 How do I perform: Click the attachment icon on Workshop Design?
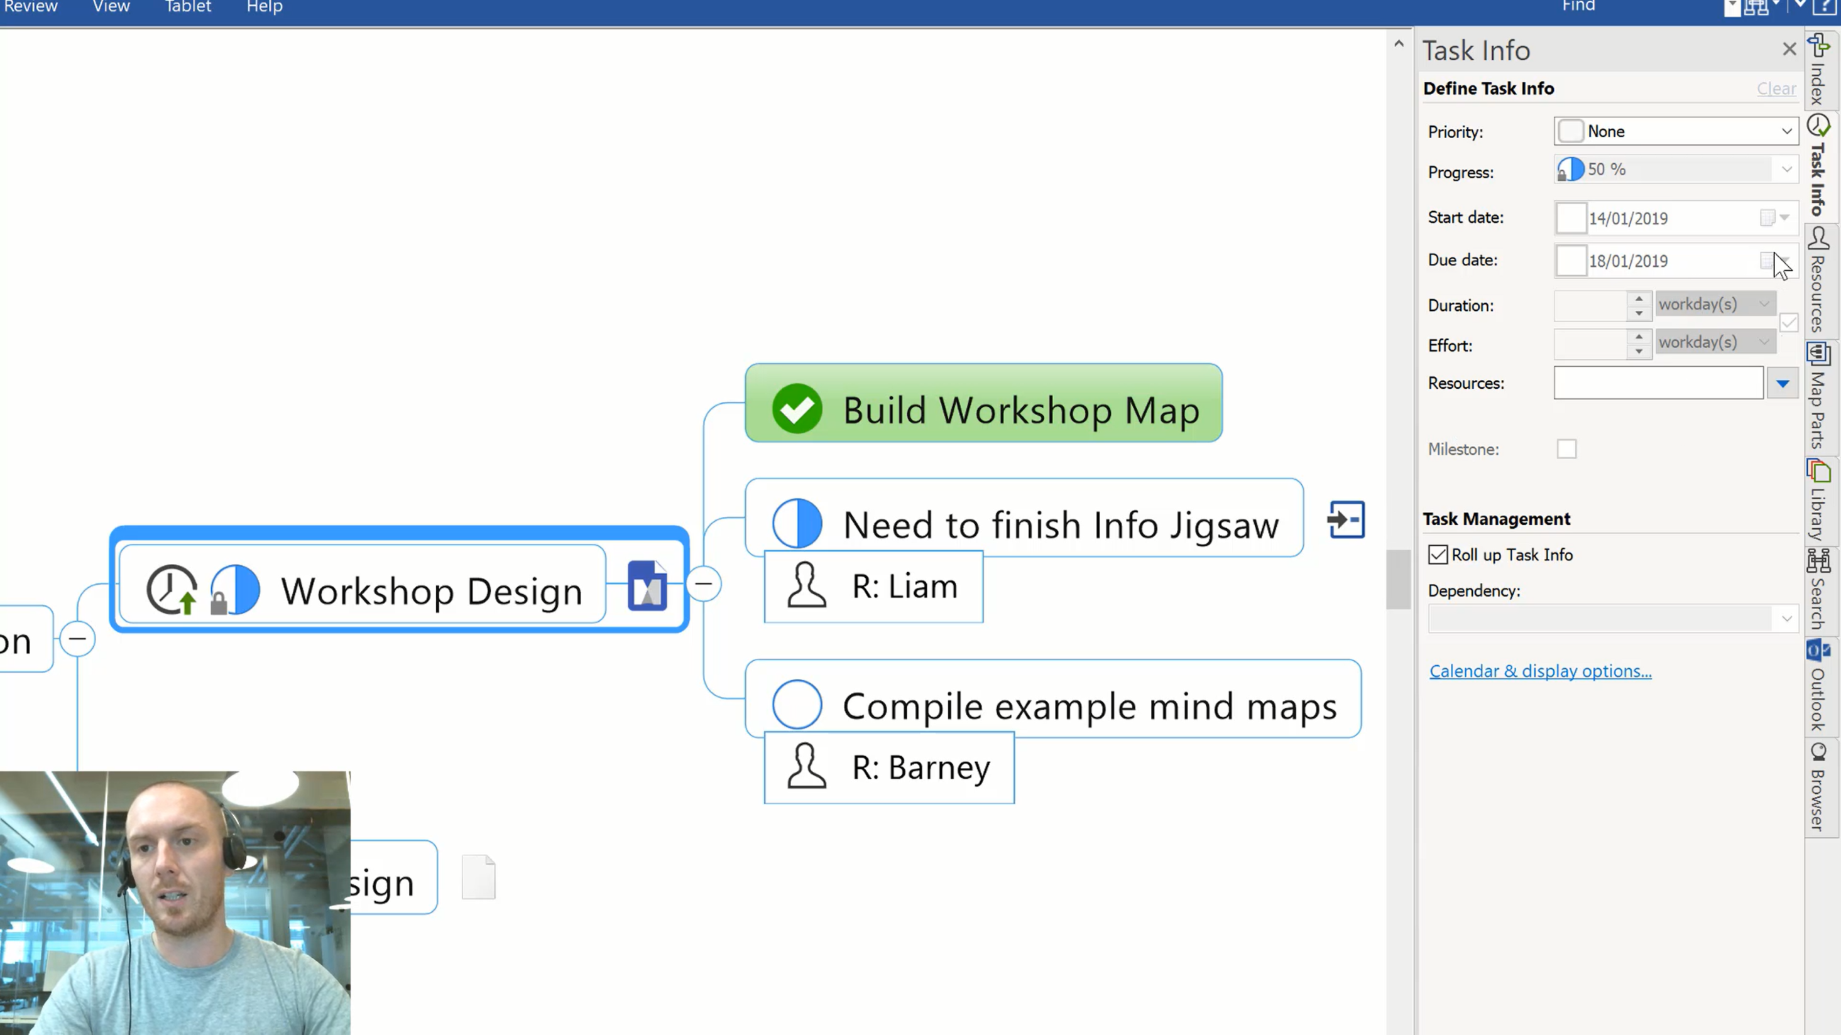pos(648,586)
